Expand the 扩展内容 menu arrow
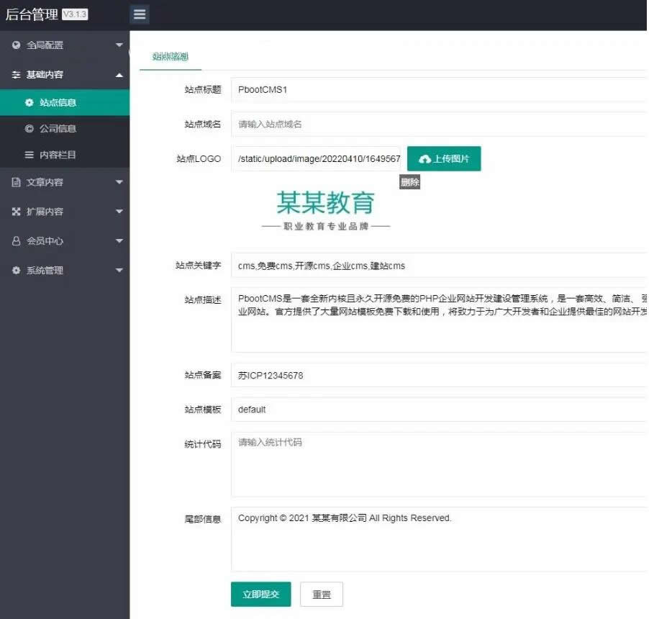The height and width of the screenshot is (619, 649). [119, 212]
